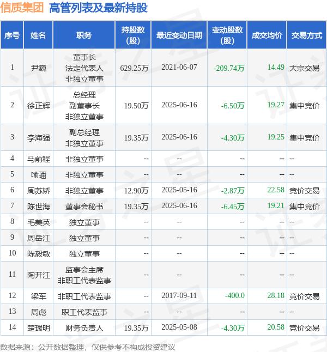Click the date 2025-05-08

pyautogui.click(x=179, y=327)
